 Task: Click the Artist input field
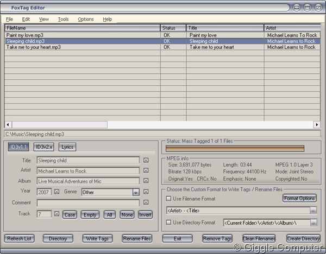88,171
